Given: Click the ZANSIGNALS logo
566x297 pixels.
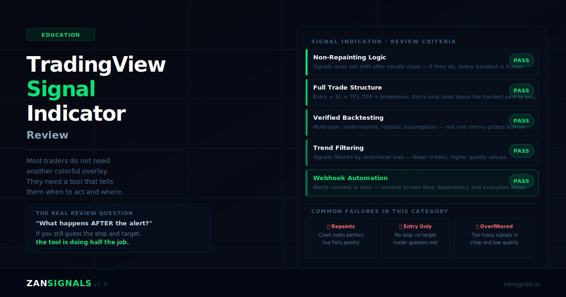Looking at the screenshot, I should pyautogui.click(x=59, y=283).
